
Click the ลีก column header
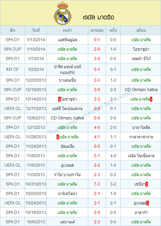coord(12,30)
